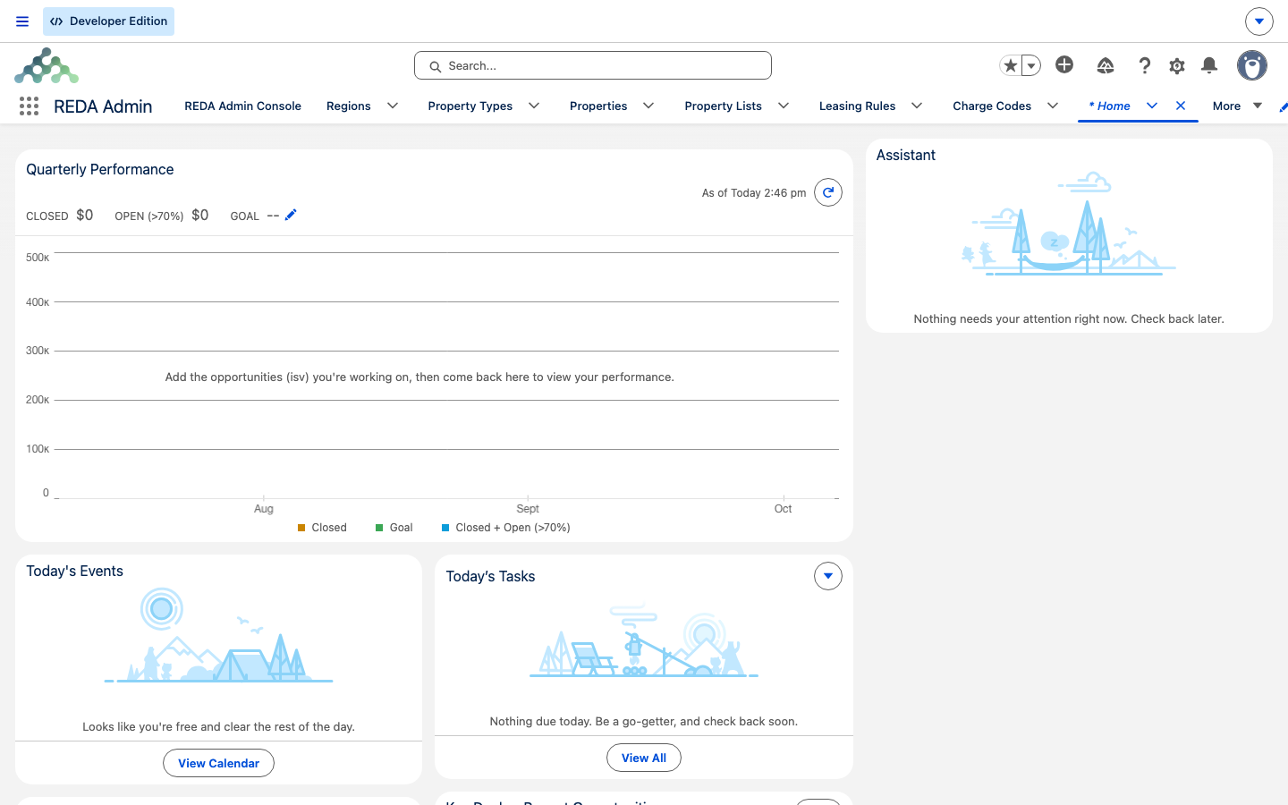Open the Today's Tasks filter dropdown
Image resolution: width=1288 pixels, height=805 pixels.
[828, 576]
